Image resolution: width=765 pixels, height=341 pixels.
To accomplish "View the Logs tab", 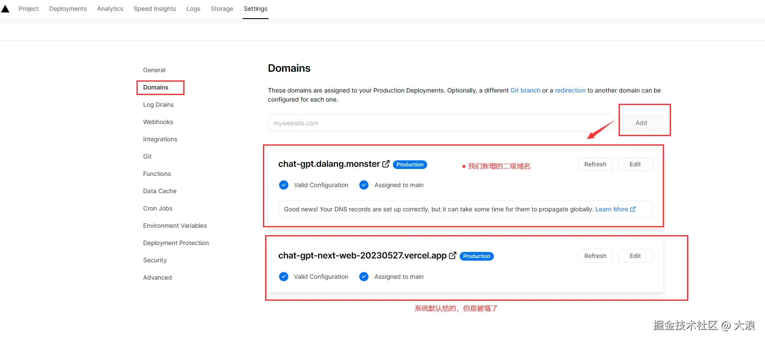I will pos(193,9).
